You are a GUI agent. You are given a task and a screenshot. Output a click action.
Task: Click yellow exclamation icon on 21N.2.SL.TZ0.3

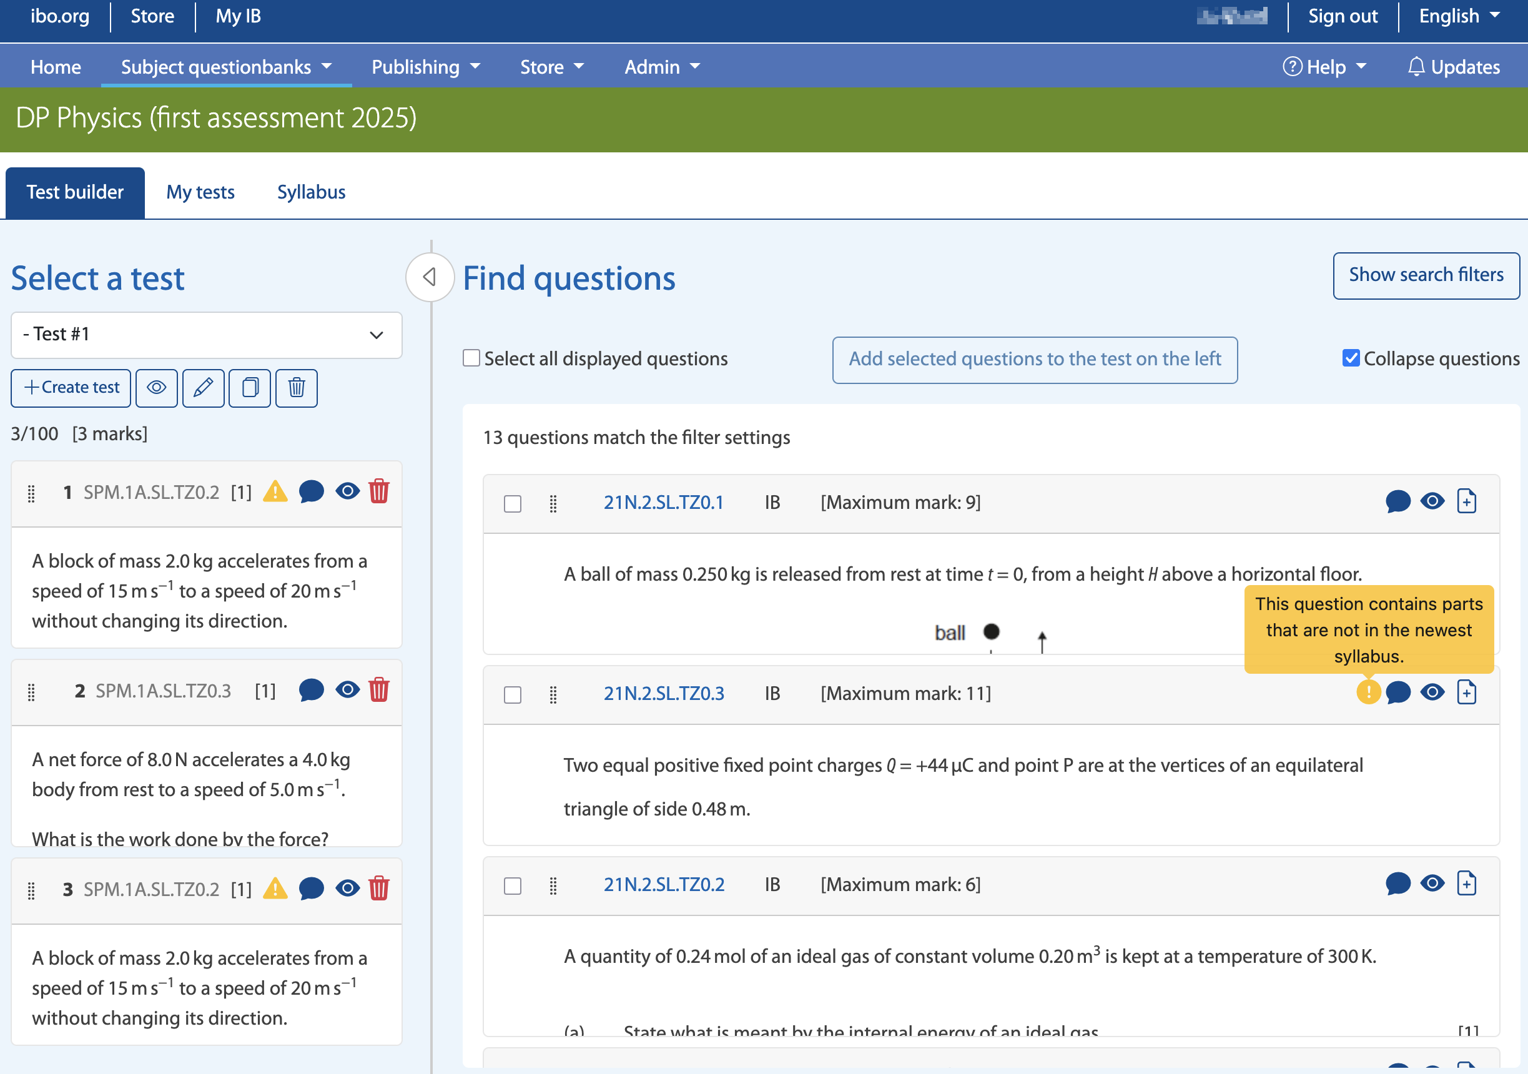pyautogui.click(x=1368, y=692)
